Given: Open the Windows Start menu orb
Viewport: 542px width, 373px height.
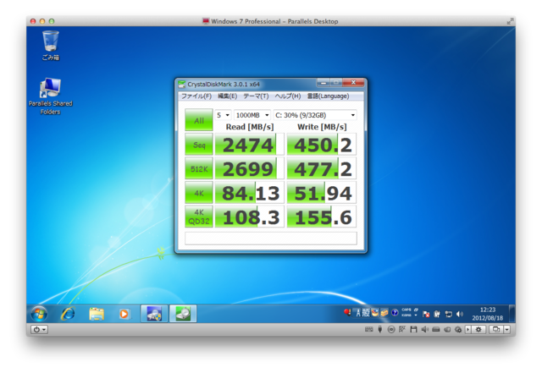Looking at the screenshot, I should click(39, 314).
